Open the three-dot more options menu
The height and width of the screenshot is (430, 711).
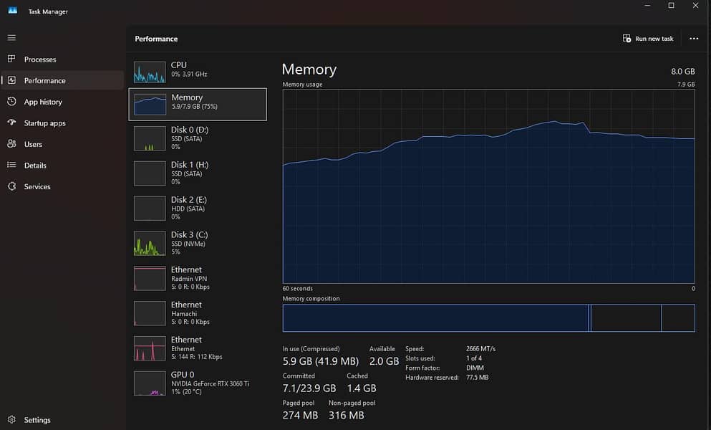point(693,39)
